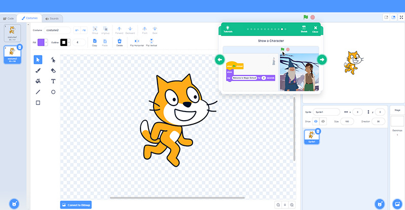Switch to large stage layout
This screenshot has width=405, height=210.
pyautogui.click(x=393, y=17)
